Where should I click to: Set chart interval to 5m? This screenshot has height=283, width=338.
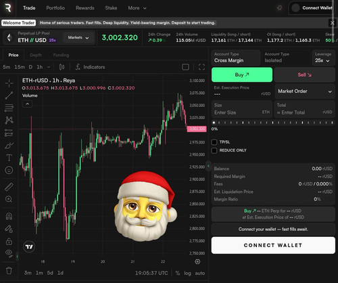(x=7, y=67)
